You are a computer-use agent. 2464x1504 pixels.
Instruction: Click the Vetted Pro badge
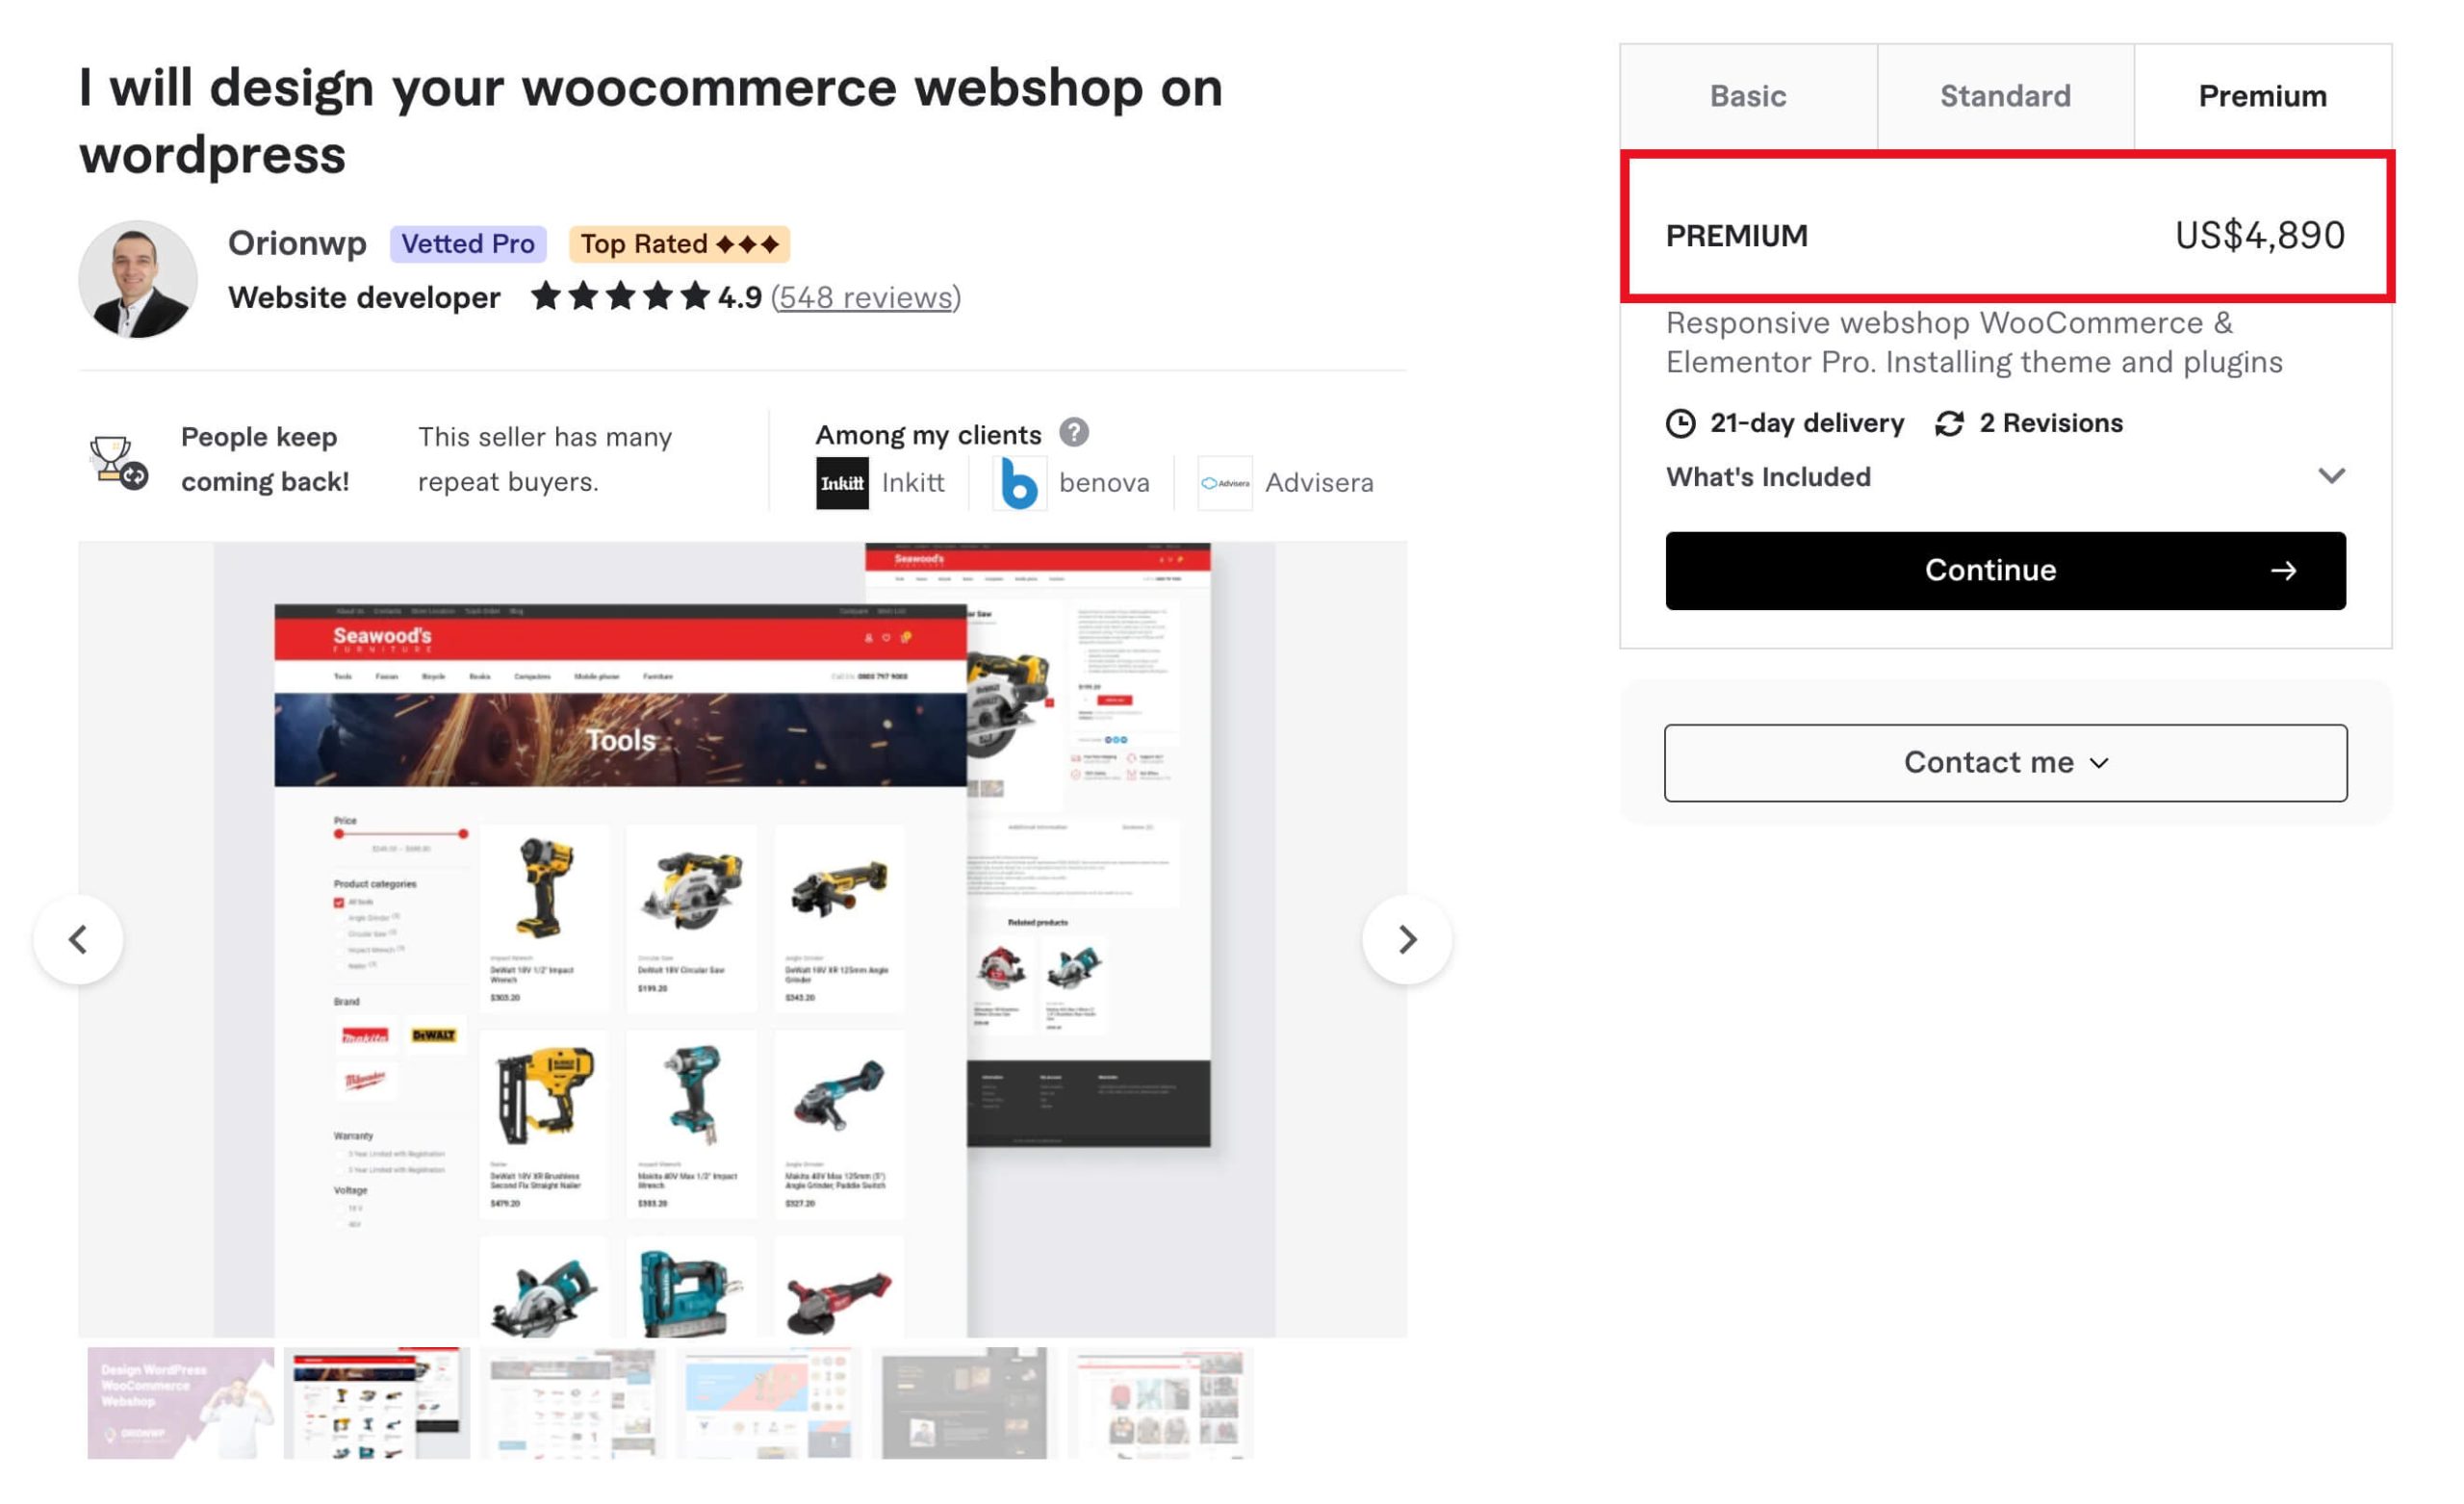pos(468,244)
